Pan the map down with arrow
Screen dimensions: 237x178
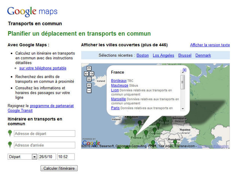click(x=89, y=79)
